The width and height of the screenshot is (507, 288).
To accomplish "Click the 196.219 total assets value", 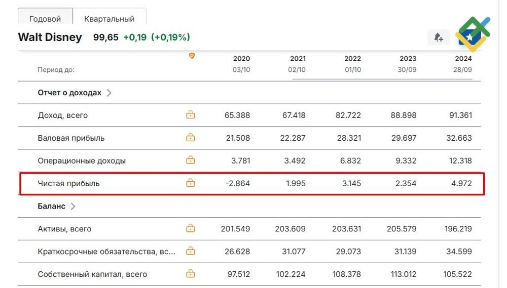I will tap(458, 229).
